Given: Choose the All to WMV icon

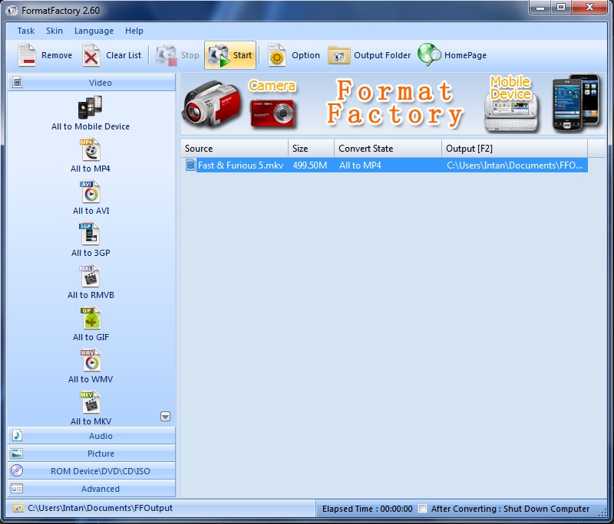Looking at the screenshot, I should [x=91, y=361].
